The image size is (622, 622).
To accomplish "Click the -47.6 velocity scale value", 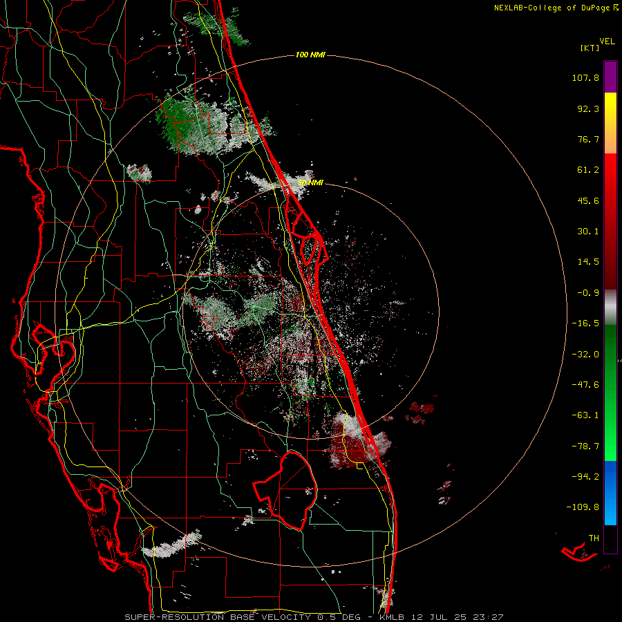I will click(585, 385).
